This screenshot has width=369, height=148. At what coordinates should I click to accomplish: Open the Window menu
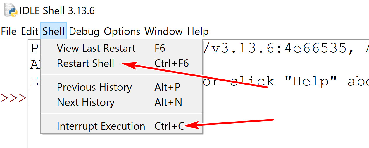click(163, 31)
